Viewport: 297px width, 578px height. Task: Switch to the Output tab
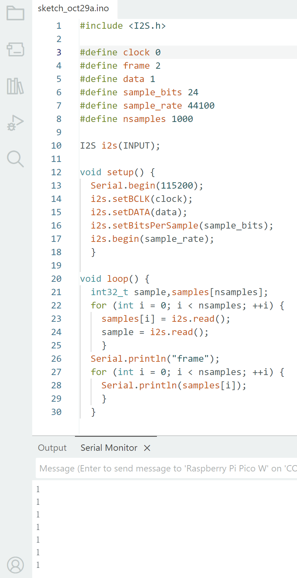coord(52,448)
